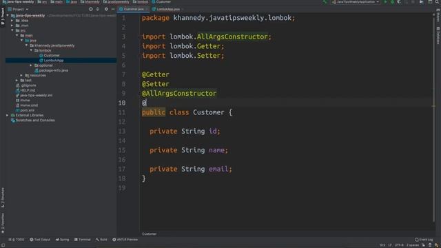This screenshot has width=441, height=248.
Task: Expand the test folder
Action: (17, 81)
